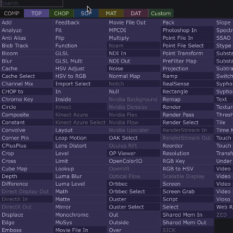
Task: Pick the Monochrome operator
Action: 80,215
